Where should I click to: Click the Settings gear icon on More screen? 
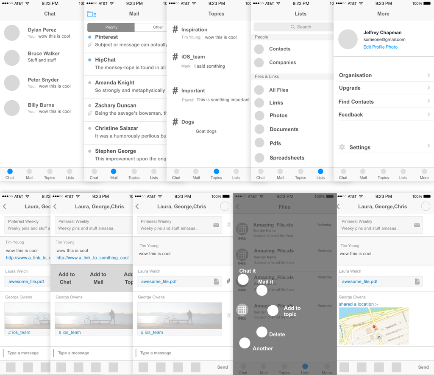(342, 147)
